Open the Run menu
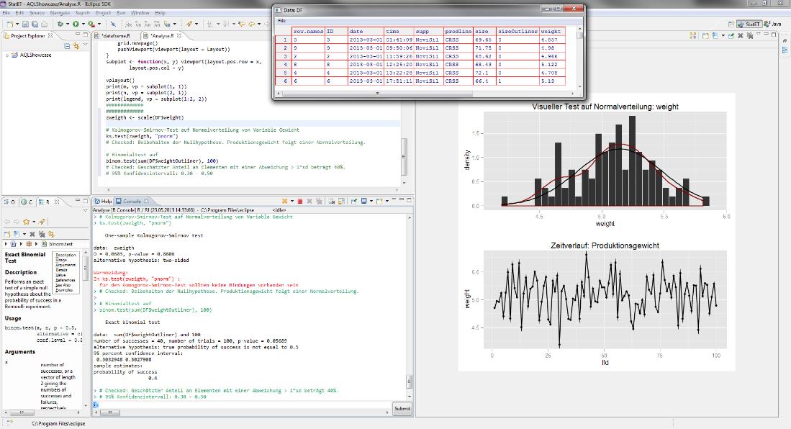 tap(121, 13)
